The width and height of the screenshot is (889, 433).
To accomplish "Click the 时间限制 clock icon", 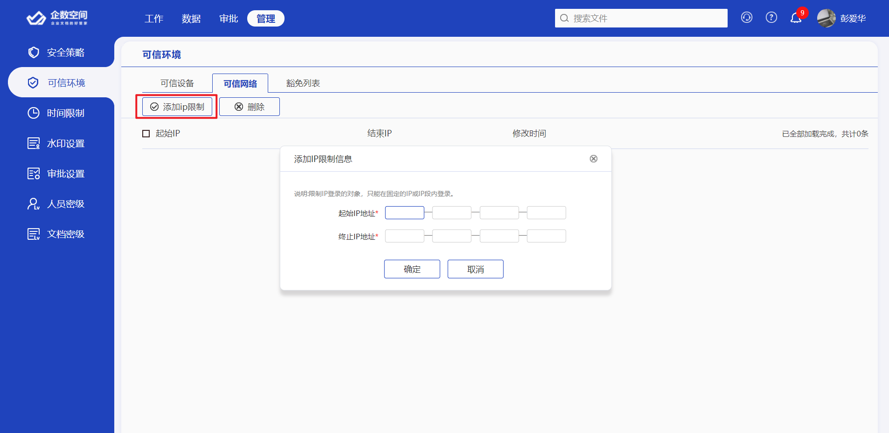I will [x=34, y=113].
